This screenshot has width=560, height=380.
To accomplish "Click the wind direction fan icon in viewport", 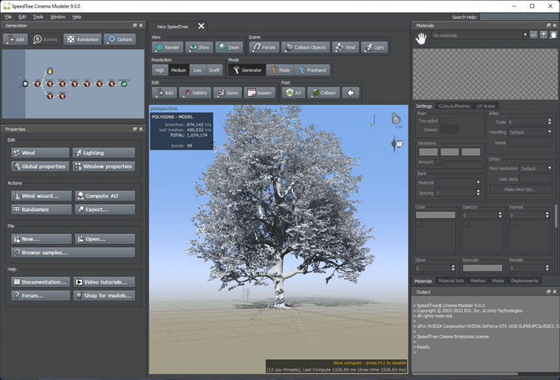I will point(397,143).
